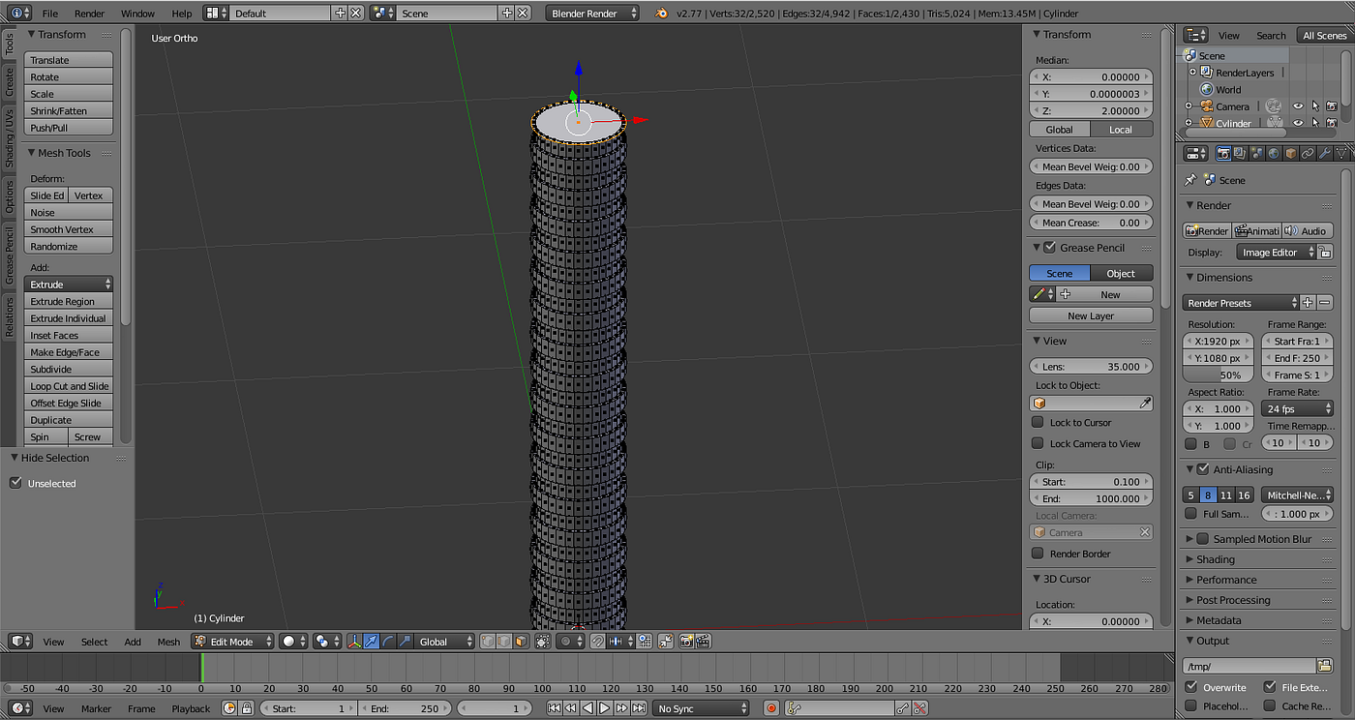Expand the Performance panel

[1226, 580]
